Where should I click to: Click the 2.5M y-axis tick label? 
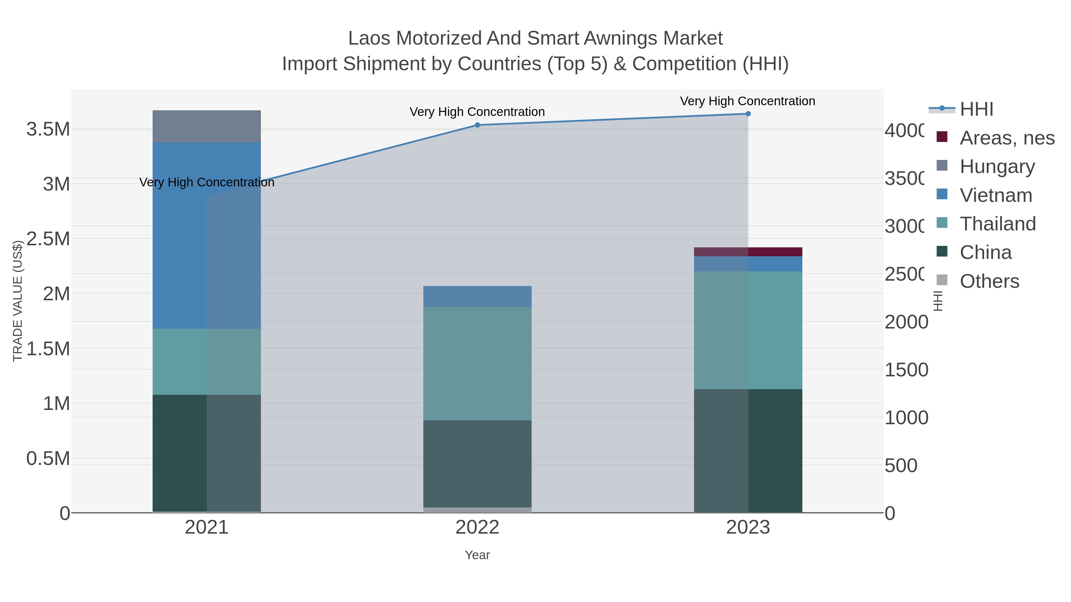[x=48, y=239]
